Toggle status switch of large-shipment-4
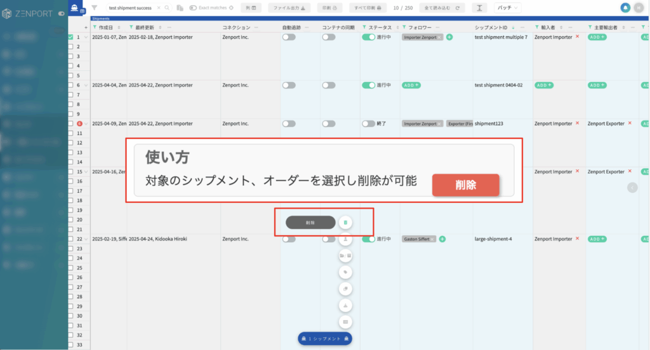 [369, 239]
